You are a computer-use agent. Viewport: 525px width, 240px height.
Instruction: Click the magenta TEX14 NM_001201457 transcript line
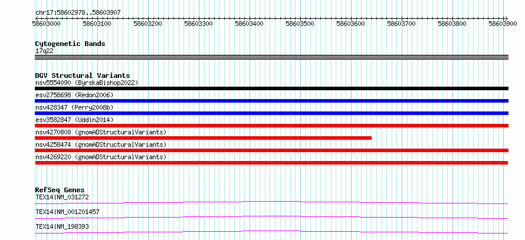[271, 217]
